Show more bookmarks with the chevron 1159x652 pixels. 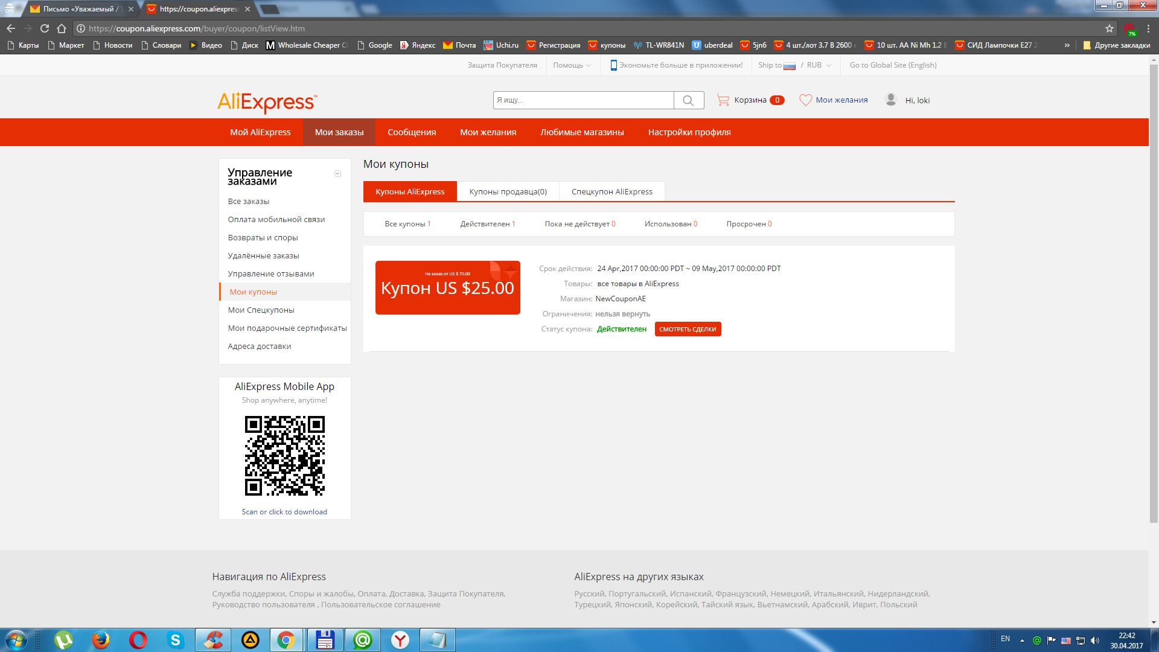[x=1067, y=45]
